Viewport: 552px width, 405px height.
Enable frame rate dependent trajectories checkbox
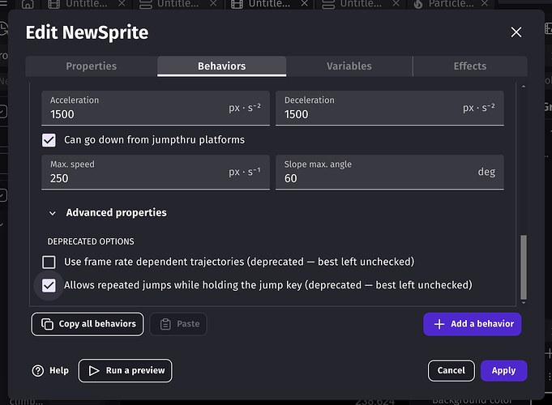49,262
